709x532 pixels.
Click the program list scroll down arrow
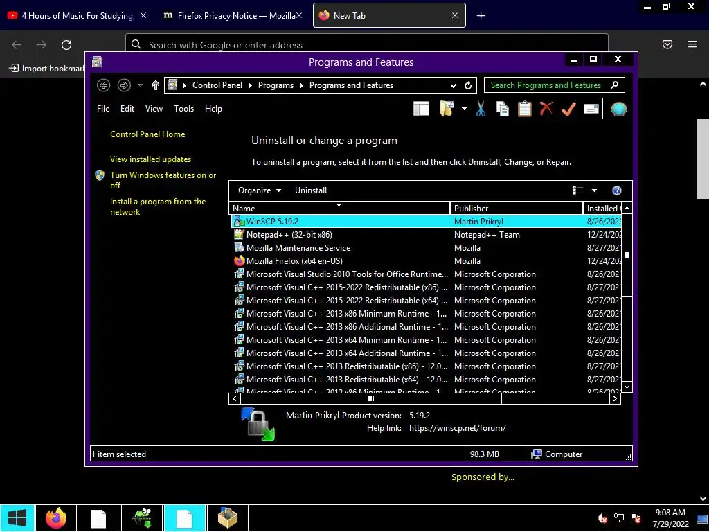coord(627,387)
